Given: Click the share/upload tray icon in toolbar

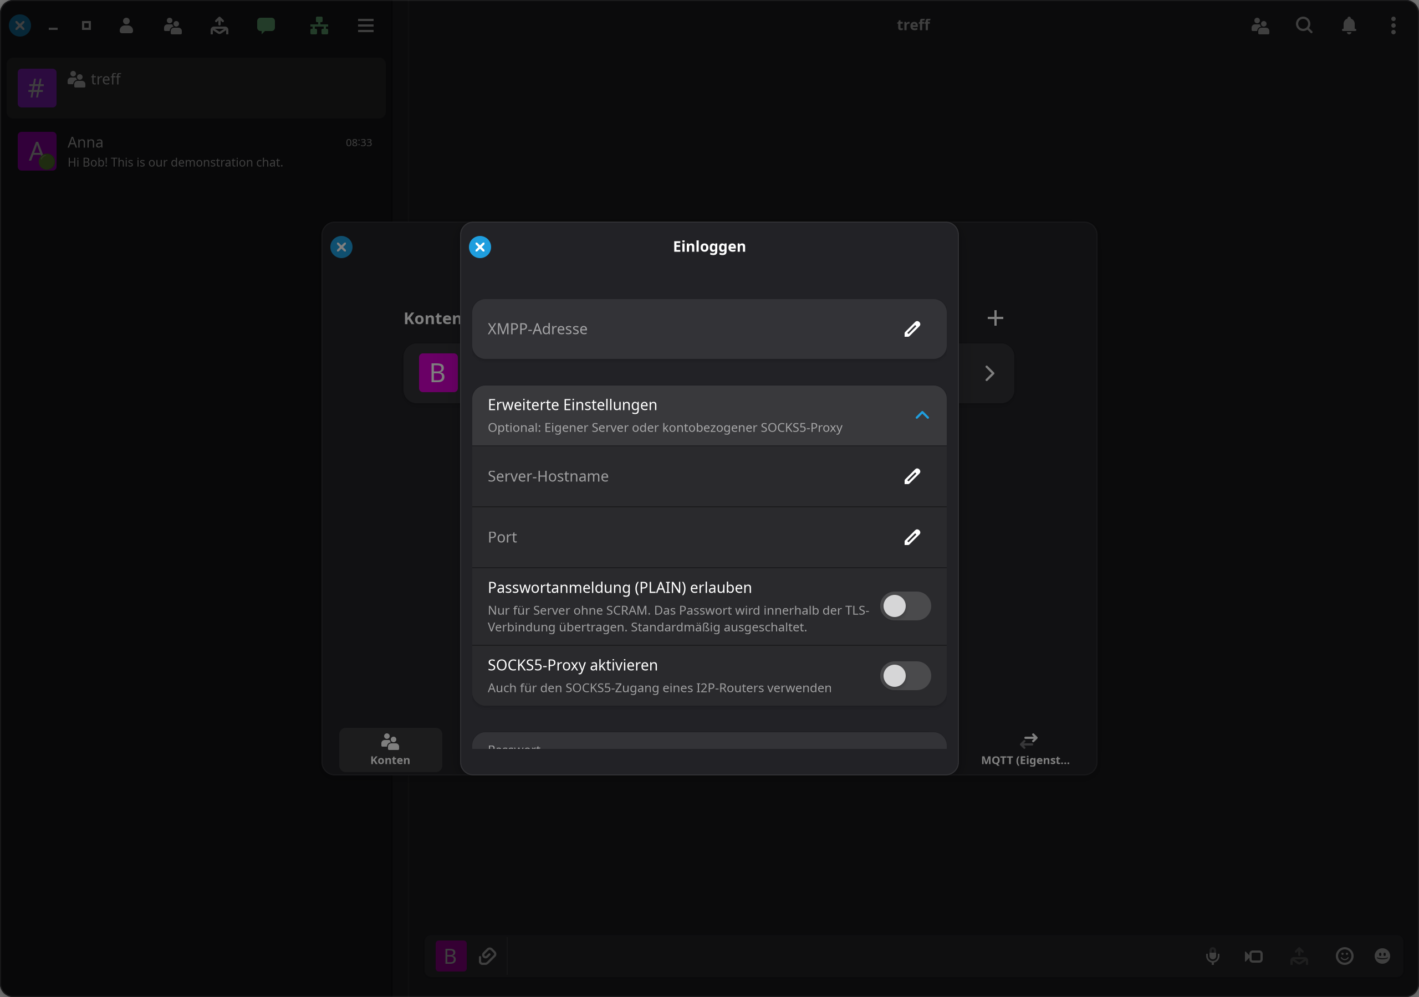Looking at the screenshot, I should coord(220,25).
